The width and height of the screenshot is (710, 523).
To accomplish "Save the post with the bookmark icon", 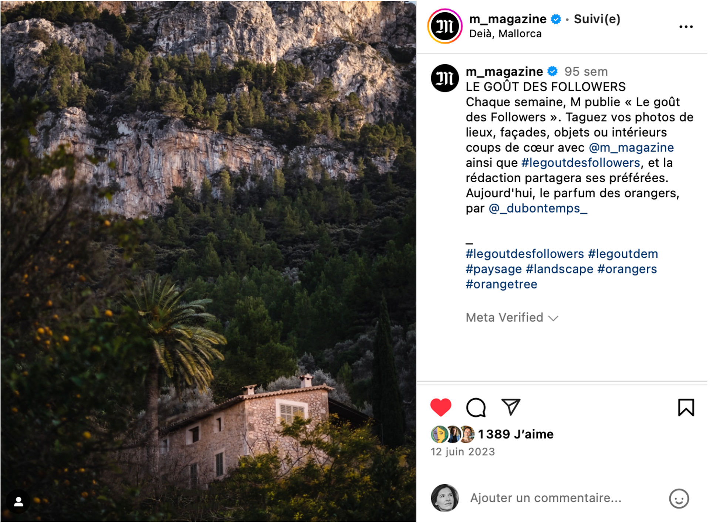I will point(686,407).
